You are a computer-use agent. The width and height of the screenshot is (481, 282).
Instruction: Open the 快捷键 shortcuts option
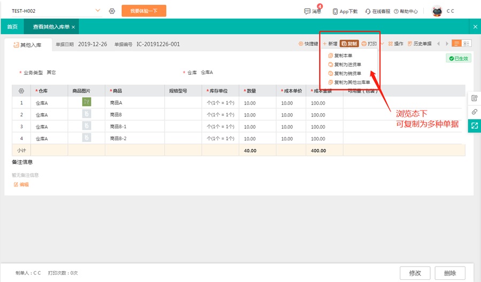[308, 44]
